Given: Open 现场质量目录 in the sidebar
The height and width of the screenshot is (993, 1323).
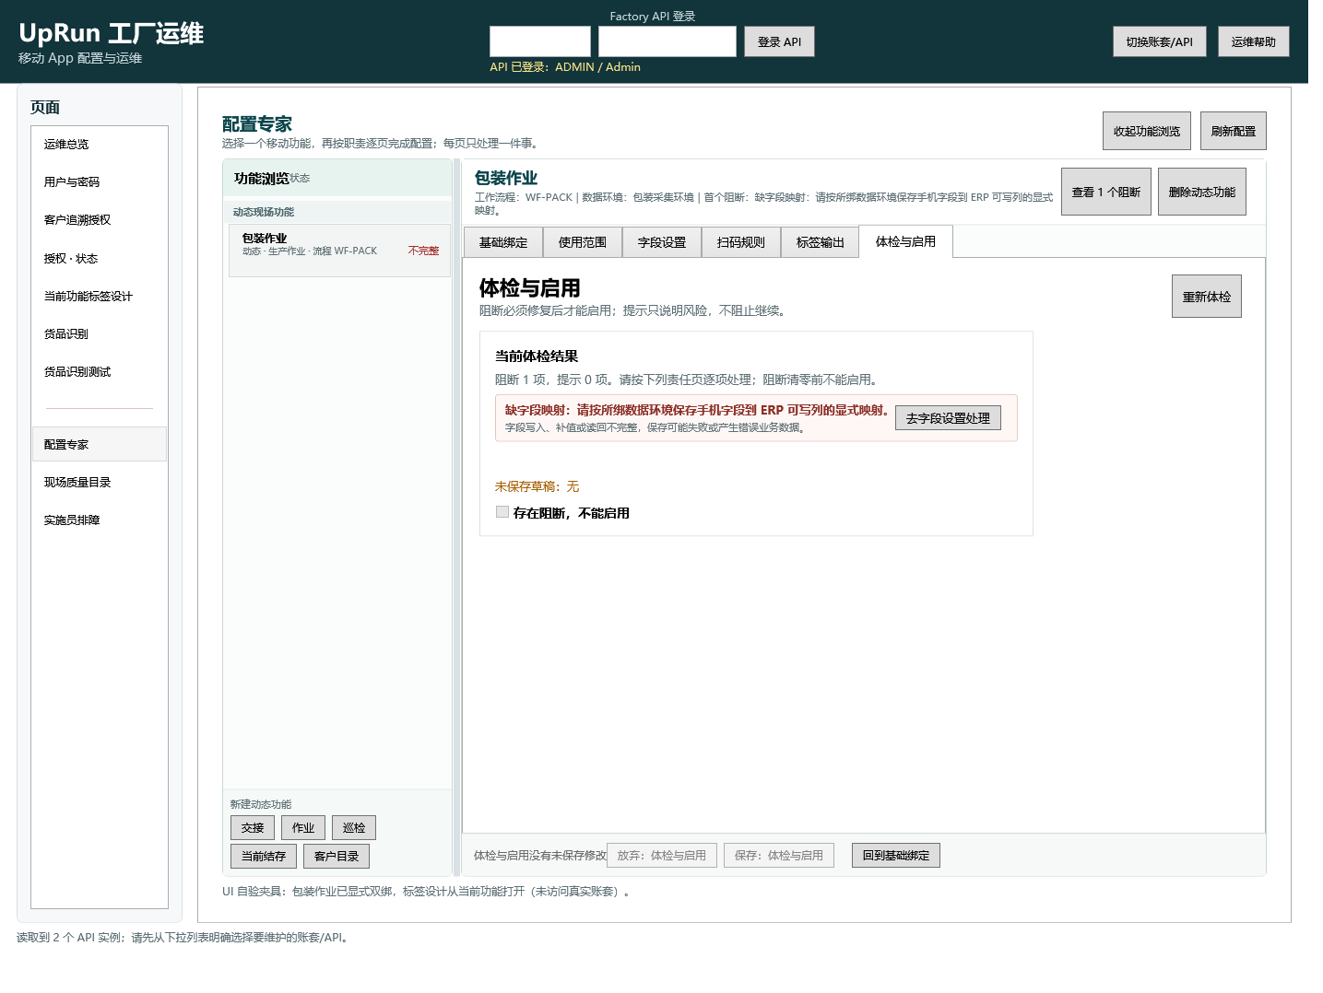Looking at the screenshot, I should (100, 483).
